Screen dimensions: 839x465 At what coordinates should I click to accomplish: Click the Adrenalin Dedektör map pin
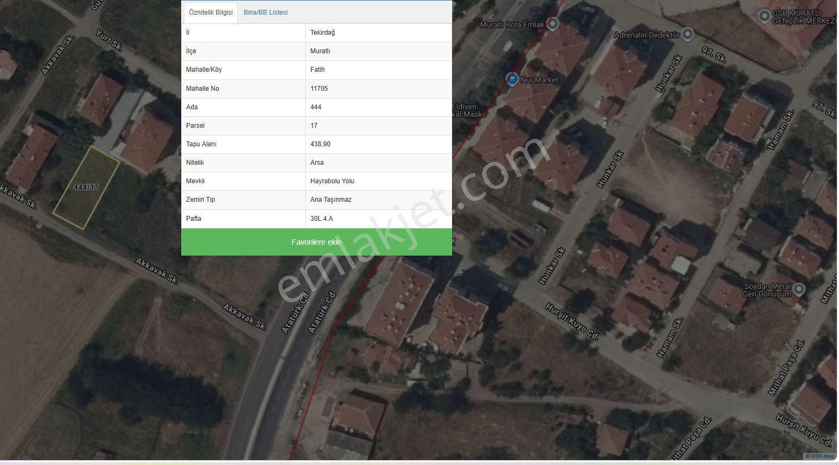pos(688,35)
